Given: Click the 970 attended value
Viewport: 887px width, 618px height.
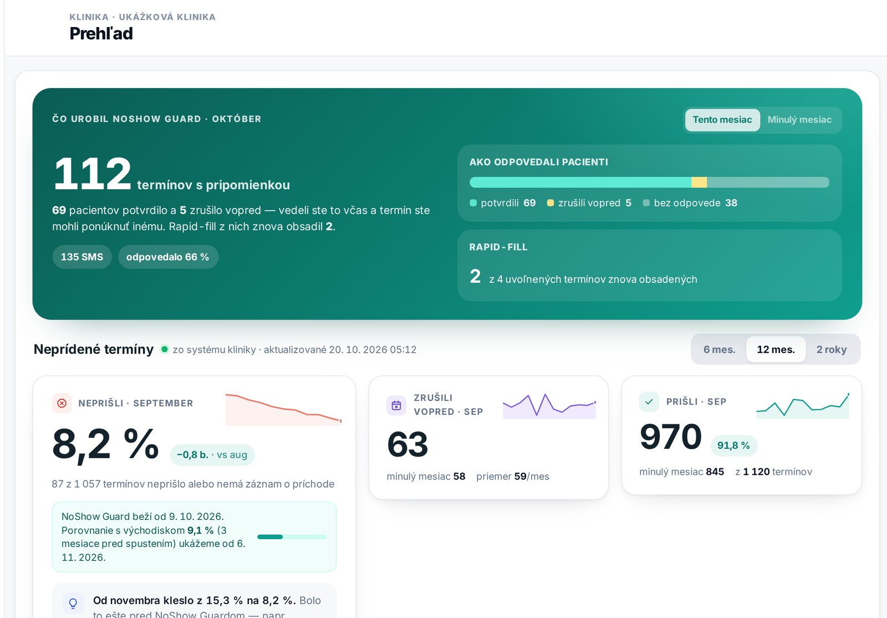Looking at the screenshot, I should pyautogui.click(x=671, y=437).
